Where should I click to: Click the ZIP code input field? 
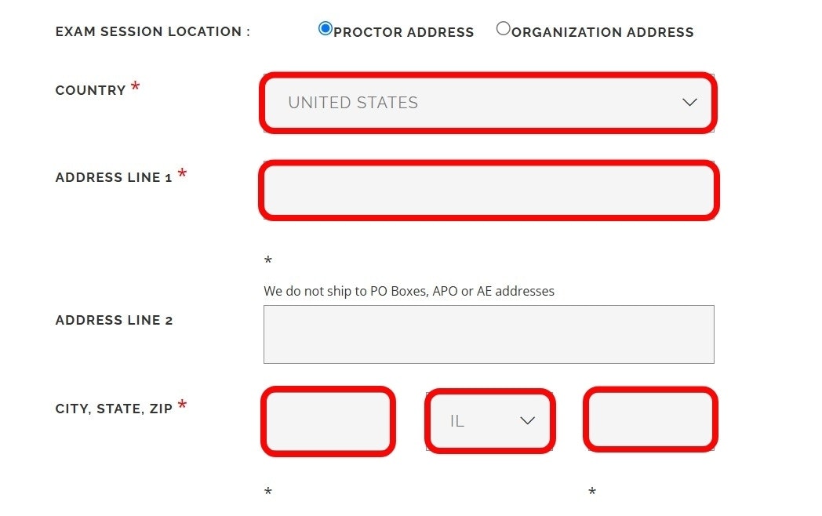click(650, 420)
